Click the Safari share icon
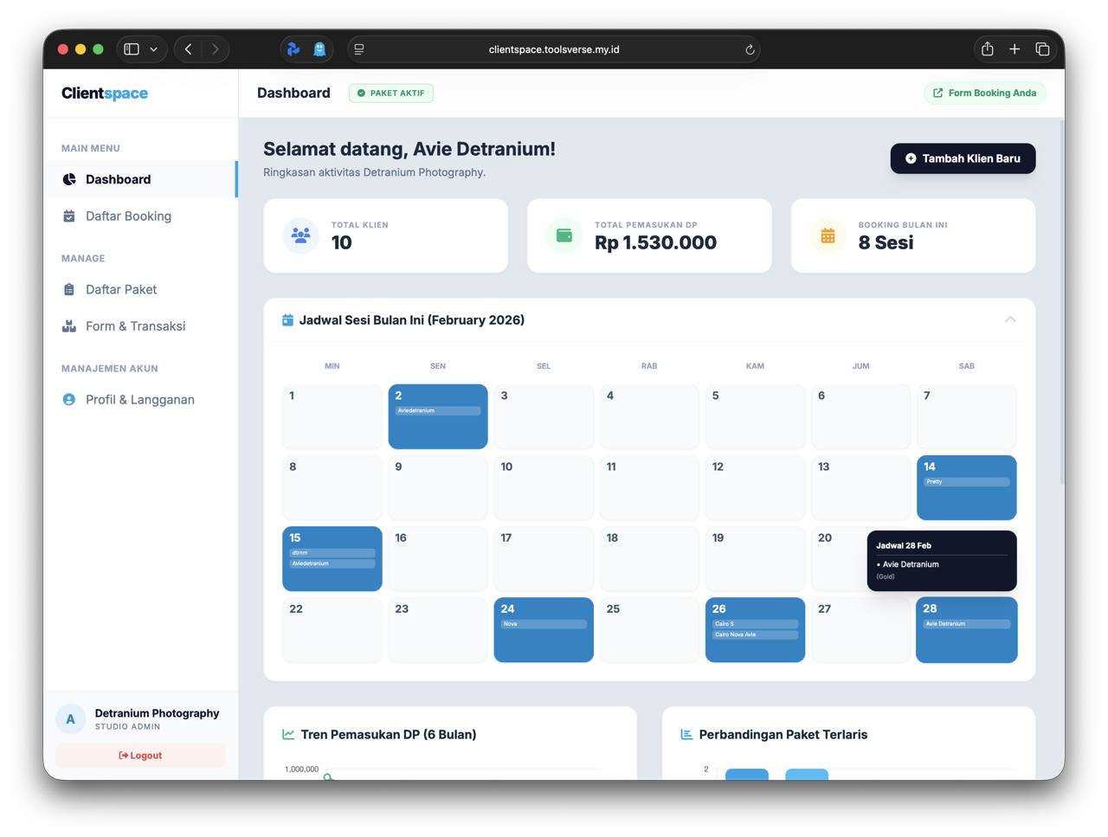Screen dimensions: 1108x837 pos(987,49)
